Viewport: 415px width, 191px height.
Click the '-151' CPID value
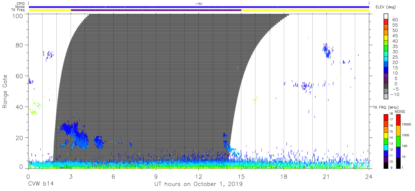coord(199,4)
